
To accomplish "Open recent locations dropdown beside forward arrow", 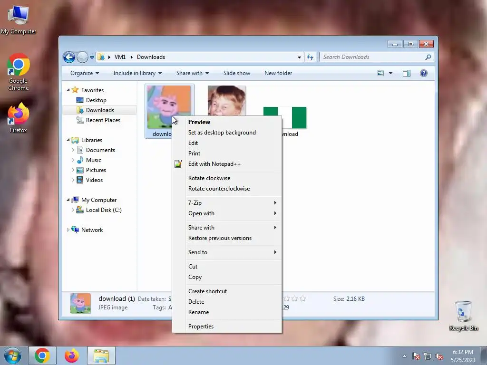I will 92,58.
